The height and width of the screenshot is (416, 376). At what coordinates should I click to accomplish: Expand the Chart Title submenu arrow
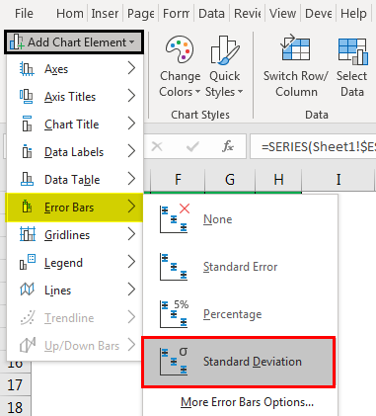pos(131,124)
